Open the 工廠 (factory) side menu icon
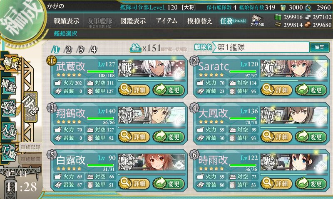The height and width of the screenshot is (199, 333). (x=9, y=153)
